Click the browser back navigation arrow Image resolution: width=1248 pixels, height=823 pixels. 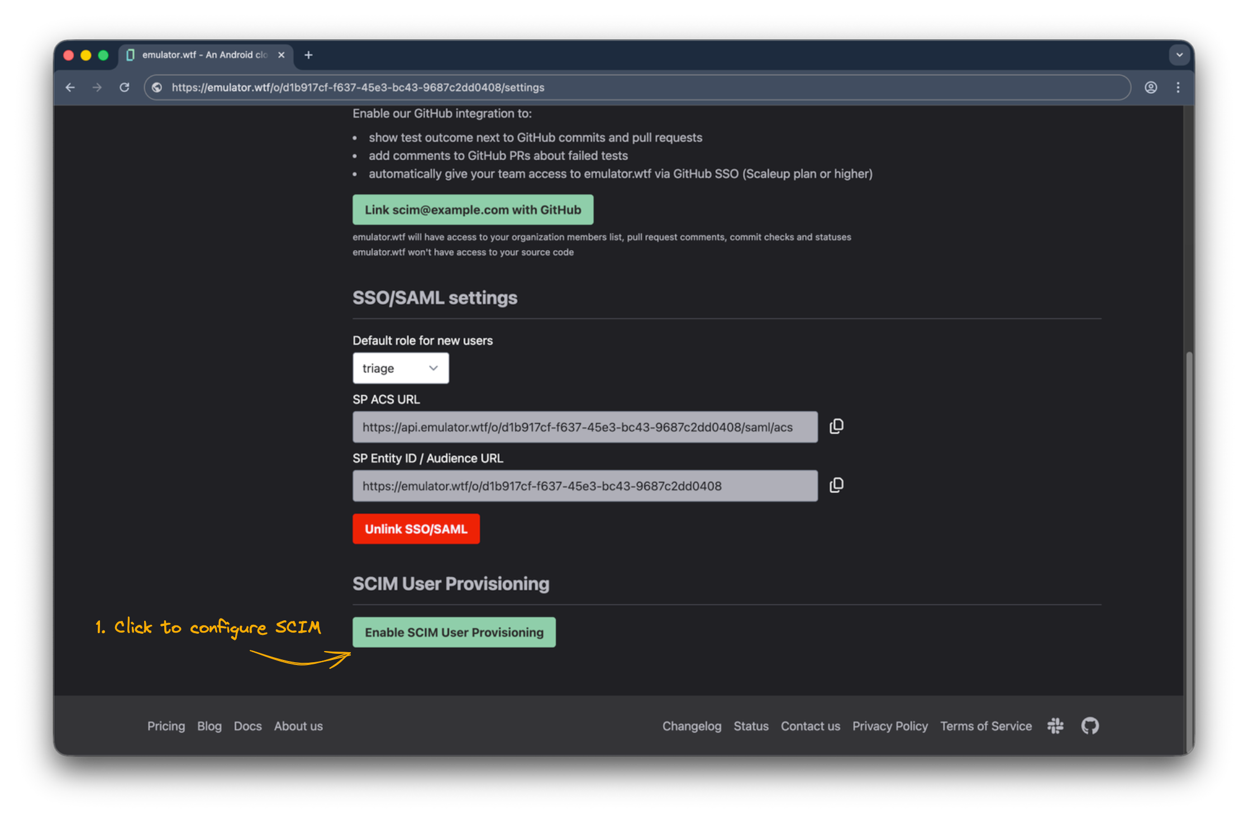(x=69, y=87)
